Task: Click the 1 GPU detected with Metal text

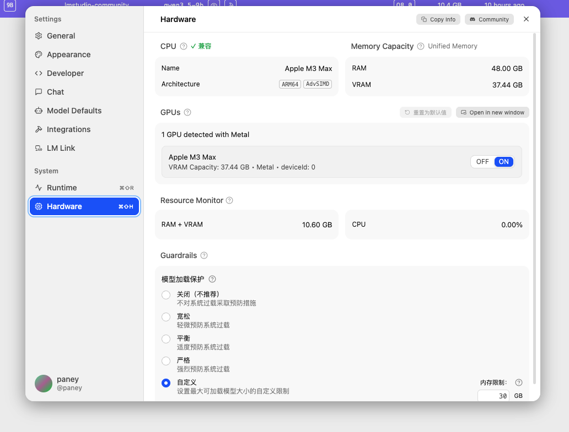Action: [206, 134]
